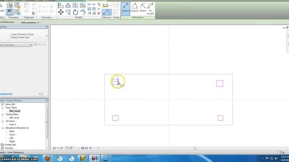
Task: Select the Angular dimension tool
Action: [135, 8]
